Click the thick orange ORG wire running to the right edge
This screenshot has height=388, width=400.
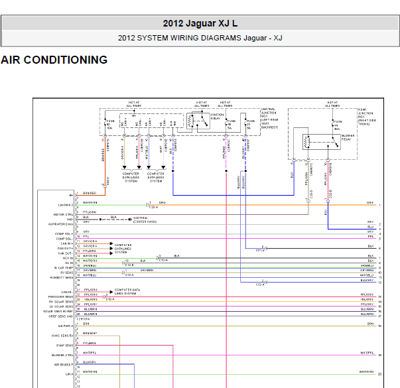tap(263, 205)
